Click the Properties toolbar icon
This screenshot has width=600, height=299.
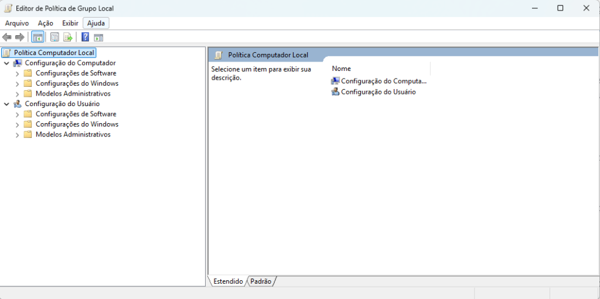[55, 37]
